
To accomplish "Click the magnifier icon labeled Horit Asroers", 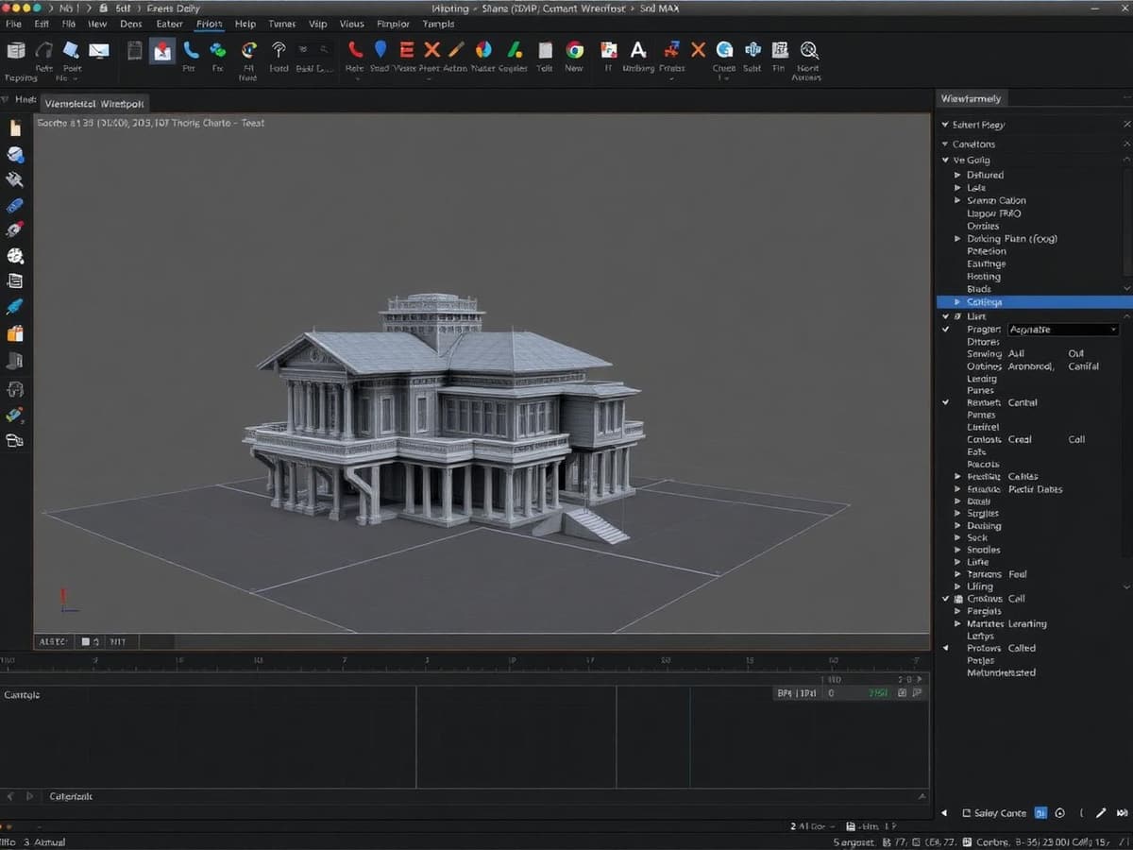I will pyautogui.click(x=808, y=50).
